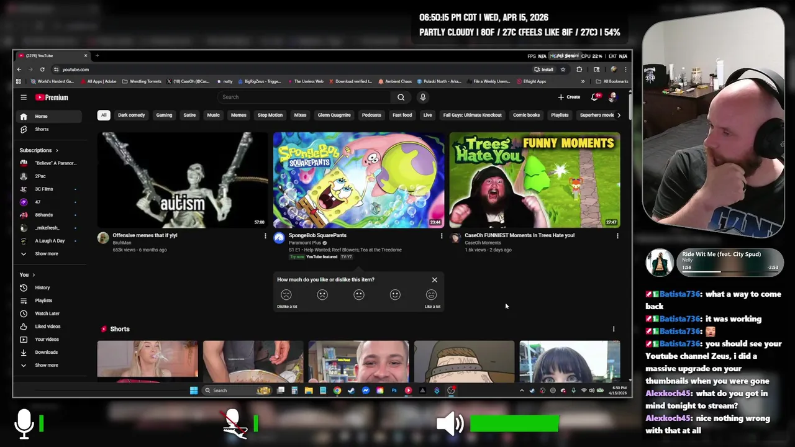Open options for Offensive memes video

click(x=265, y=236)
